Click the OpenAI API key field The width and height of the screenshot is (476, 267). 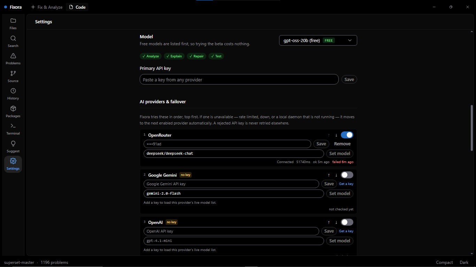[231, 231]
